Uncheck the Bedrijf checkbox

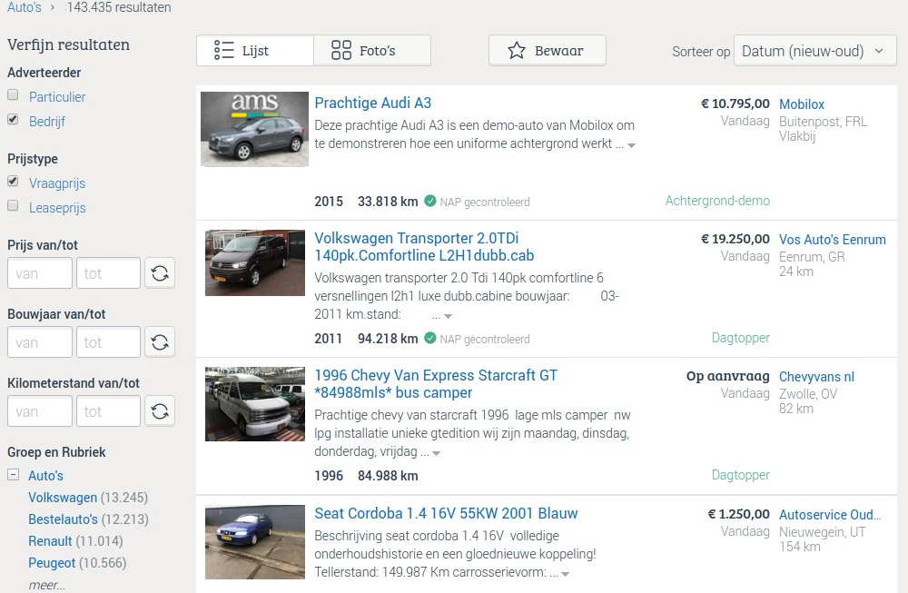[x=13, y=119]
